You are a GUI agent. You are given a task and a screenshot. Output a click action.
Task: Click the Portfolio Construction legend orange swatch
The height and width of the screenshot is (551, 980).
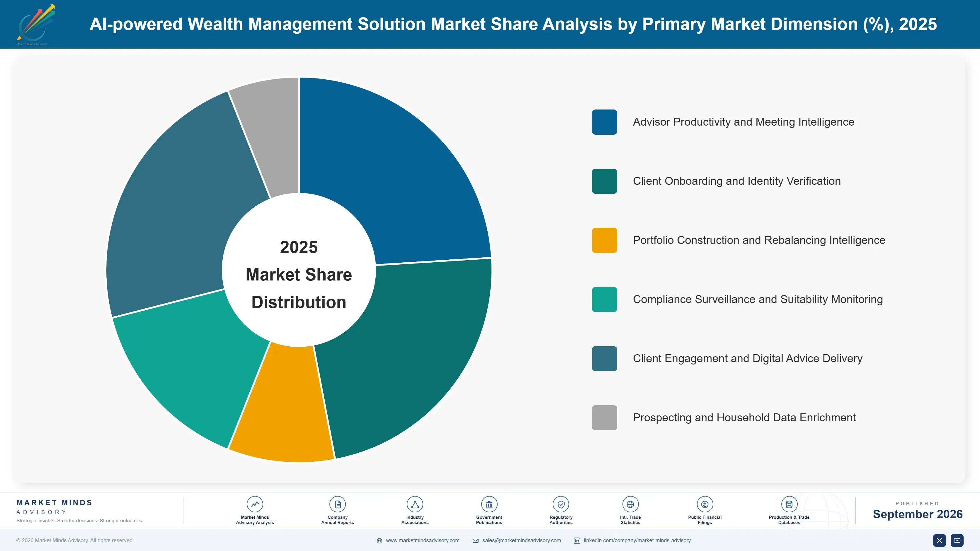pos(604,240)
